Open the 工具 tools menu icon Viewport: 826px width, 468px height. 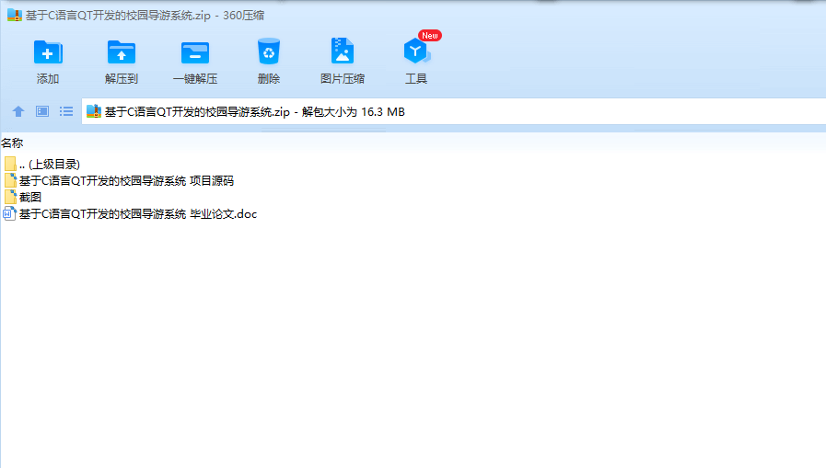[416, 51]
